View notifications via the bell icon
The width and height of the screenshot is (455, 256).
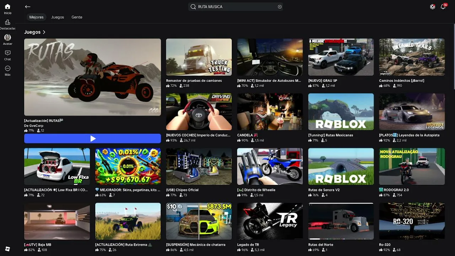[x=443, y=6]
